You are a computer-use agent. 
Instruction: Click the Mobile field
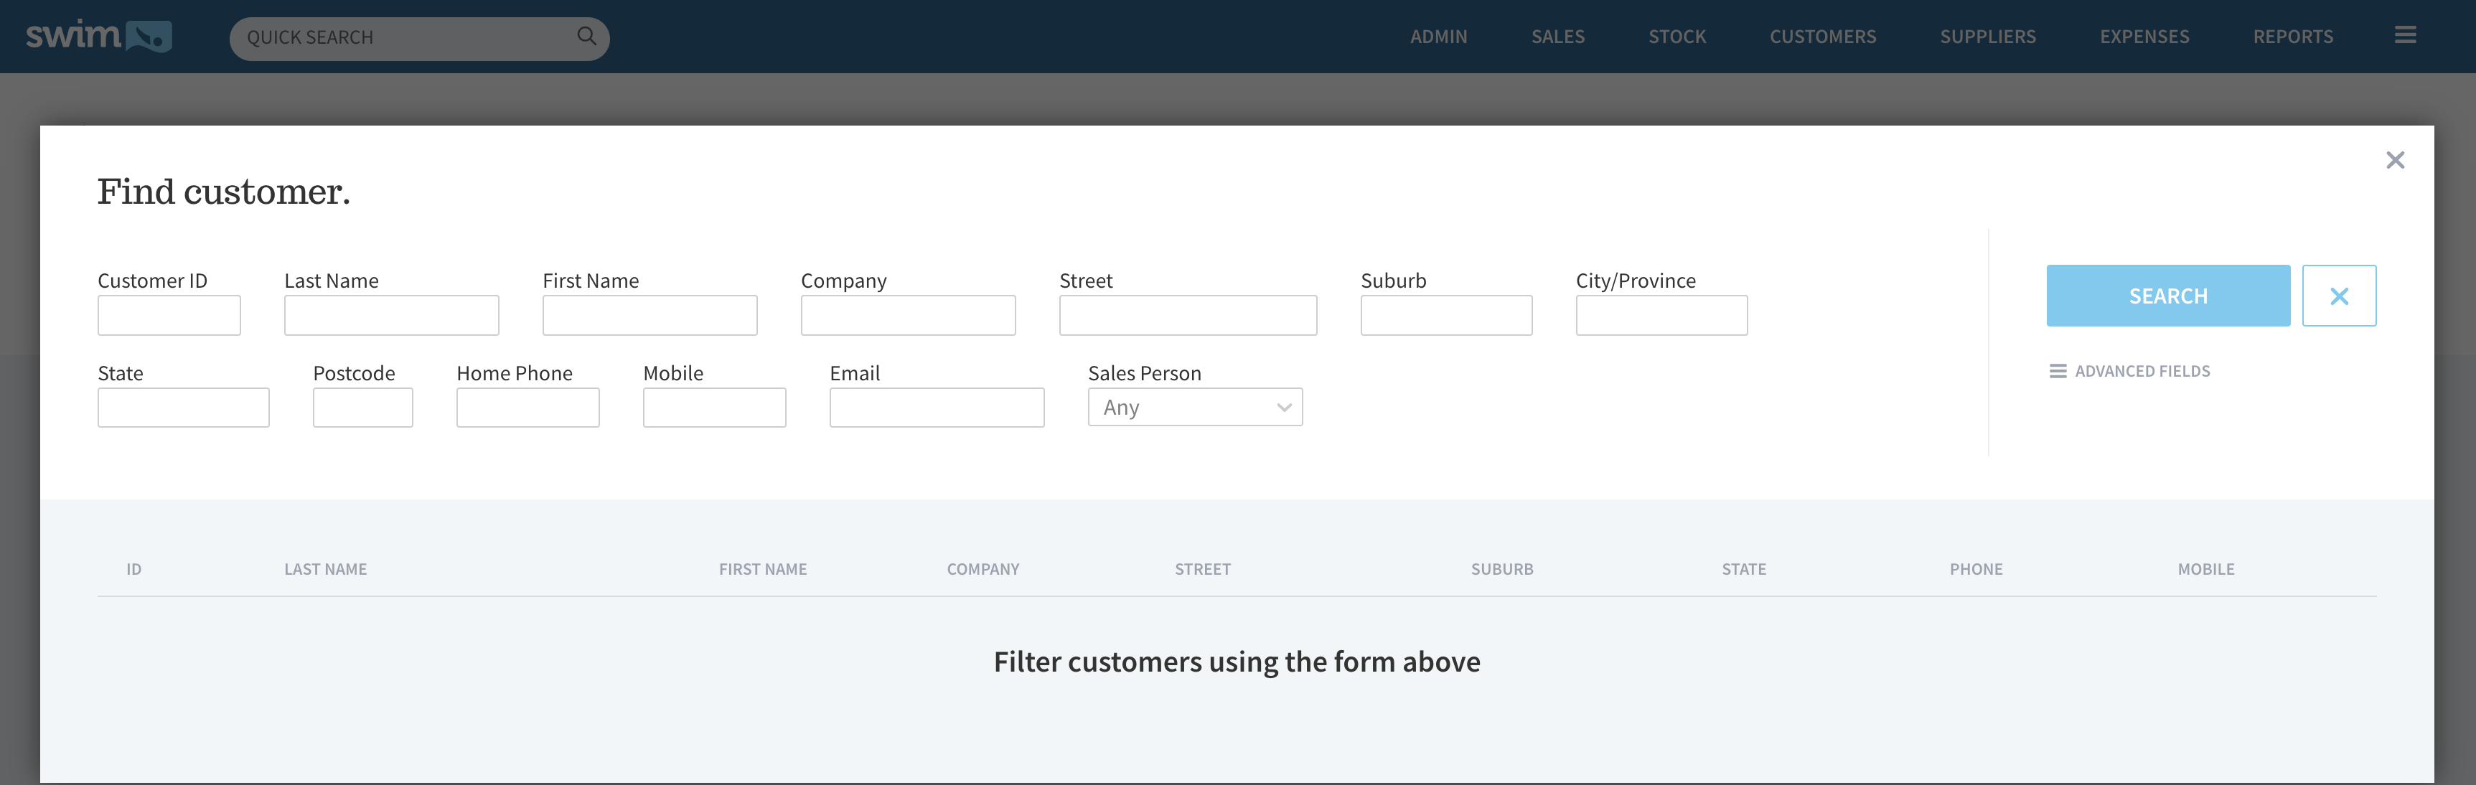[714, 408]
